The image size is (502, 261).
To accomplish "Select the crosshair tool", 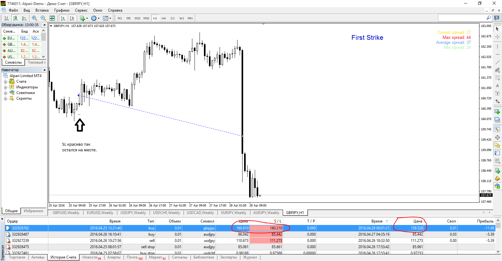I will tap(497, 37).
